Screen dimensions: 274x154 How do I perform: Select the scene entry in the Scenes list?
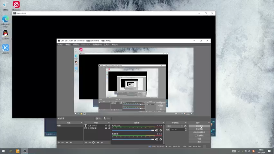point(70,126)
